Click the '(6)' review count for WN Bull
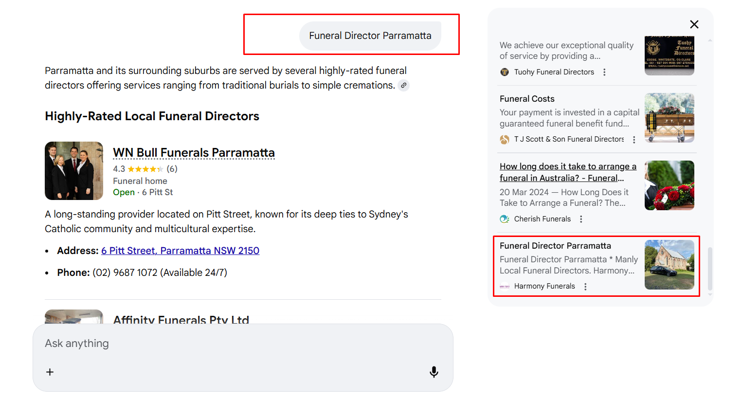Image resolution: width=742 pixels, height=400 pixels. (x=172, y=169)
